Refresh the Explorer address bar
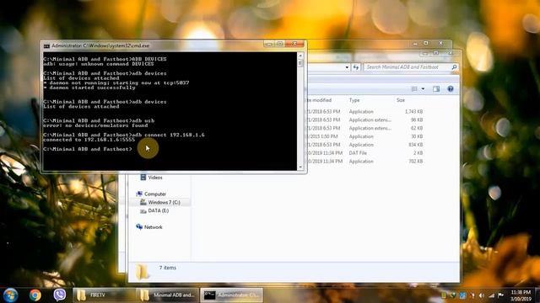The width and height of the screenshot is (540, 303). (x=356, y=67)
